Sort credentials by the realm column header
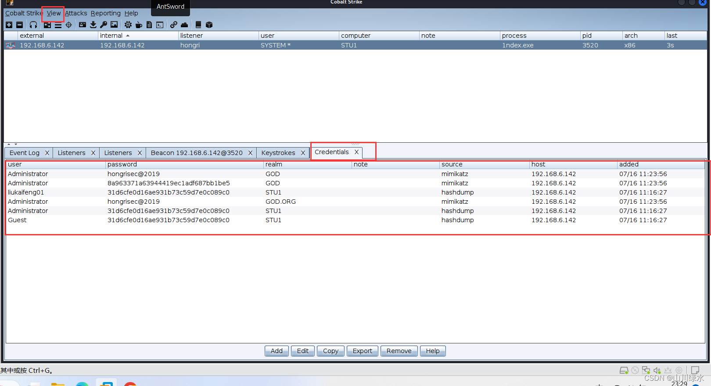711x386 pixels. (x=308, y=164)
